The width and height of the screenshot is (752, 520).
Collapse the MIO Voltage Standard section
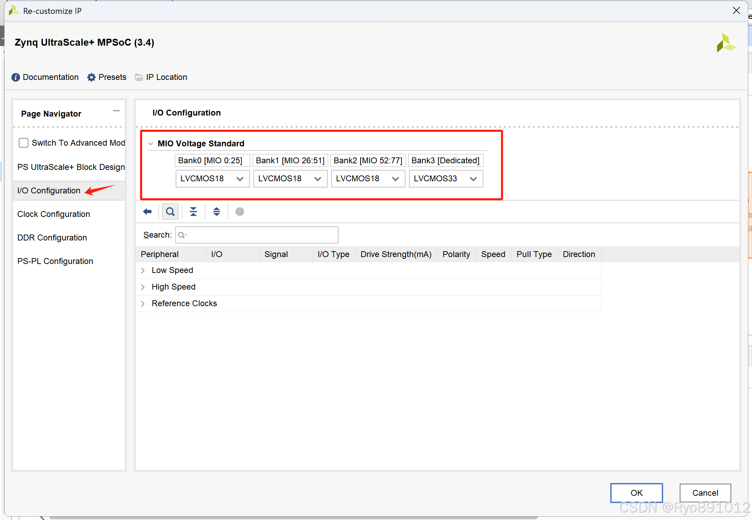pyautogui.click(x=150, y=144)
